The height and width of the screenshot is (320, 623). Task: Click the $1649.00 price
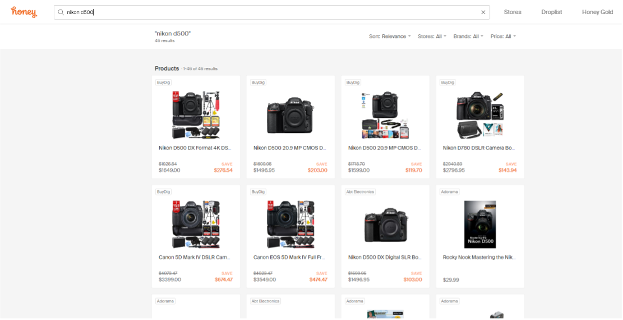pyautogui.click(x=170, y=170)
